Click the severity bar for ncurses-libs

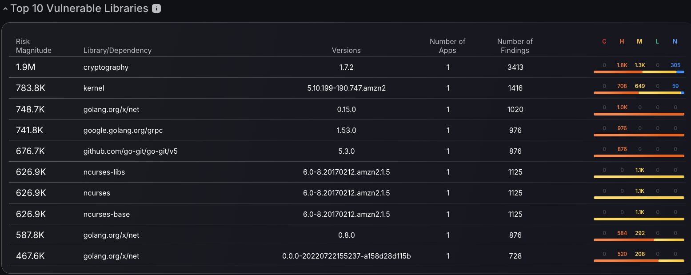pos(639,177)
